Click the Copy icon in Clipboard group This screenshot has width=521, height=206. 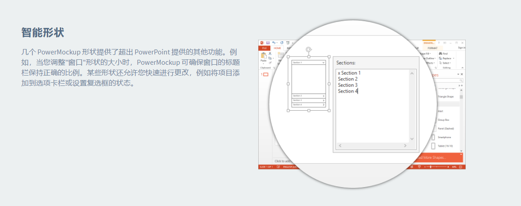point(270,58)
